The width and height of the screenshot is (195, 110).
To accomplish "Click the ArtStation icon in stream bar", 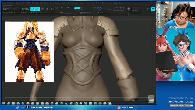I will (23, 108).
